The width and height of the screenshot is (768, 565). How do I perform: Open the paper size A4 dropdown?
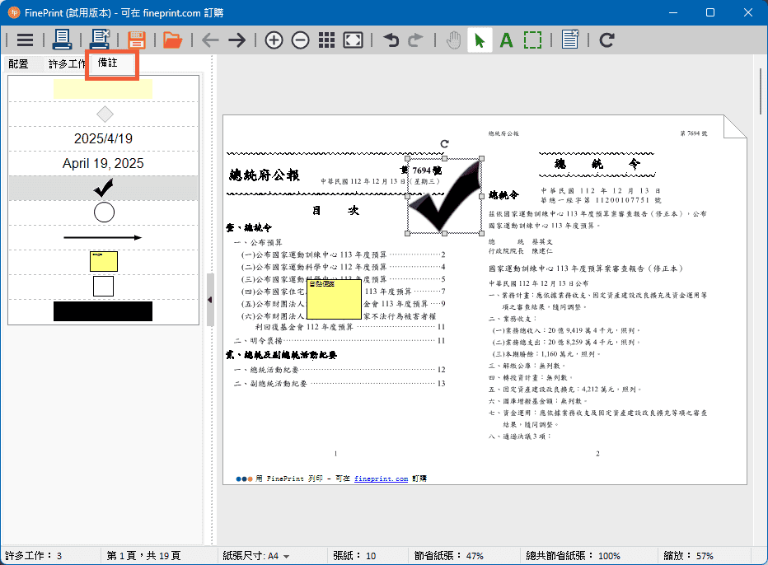coord(286,556)
